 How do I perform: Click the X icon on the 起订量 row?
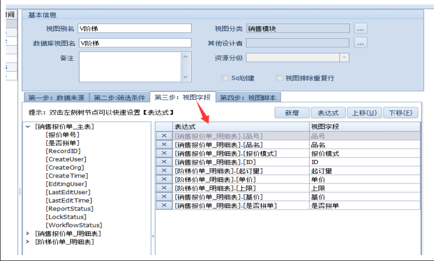164,170
